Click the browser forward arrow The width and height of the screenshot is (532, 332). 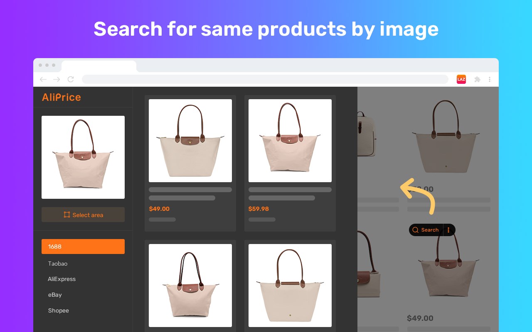57,79
